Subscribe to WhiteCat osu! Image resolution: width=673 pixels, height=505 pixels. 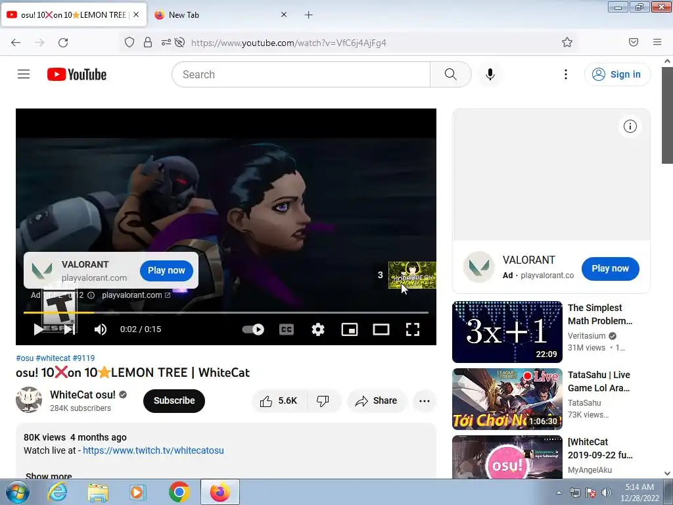[174, 400]
